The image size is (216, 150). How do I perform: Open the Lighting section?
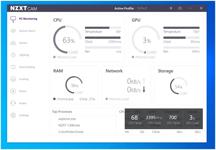(x=24, y=55)
